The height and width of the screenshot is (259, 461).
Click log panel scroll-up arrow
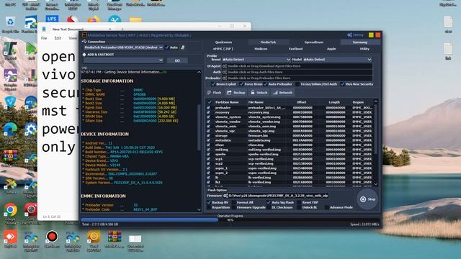199,72
